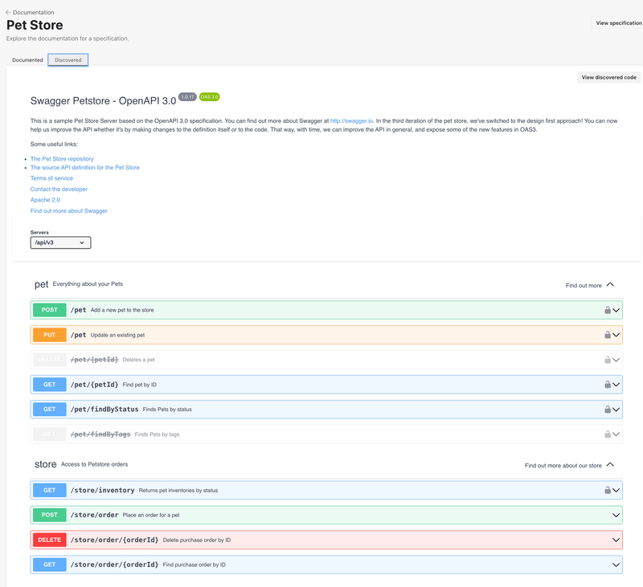
Task: Click the back arrow beside Documentation
Action: tap(8, 12)
